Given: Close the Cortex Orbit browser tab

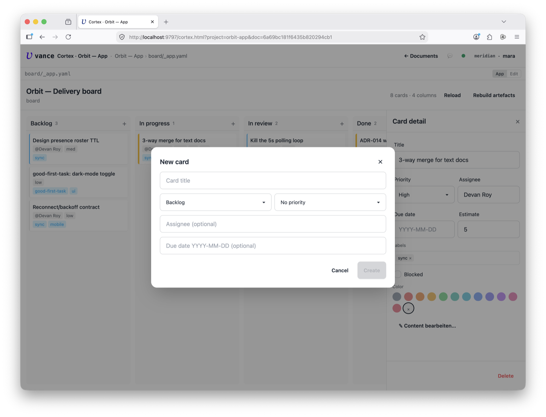Looking at the screenshot, I should (x=152, y=22).
